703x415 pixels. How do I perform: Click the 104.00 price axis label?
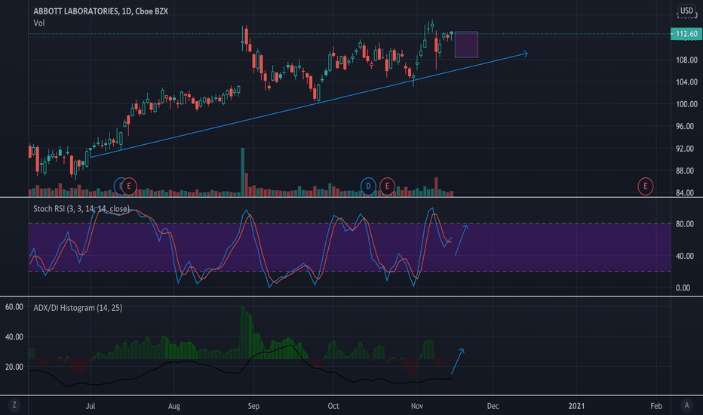[x=686, y=81]
